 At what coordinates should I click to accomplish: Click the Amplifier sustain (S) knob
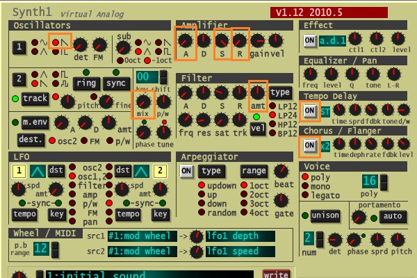click(x=222, y=41)
